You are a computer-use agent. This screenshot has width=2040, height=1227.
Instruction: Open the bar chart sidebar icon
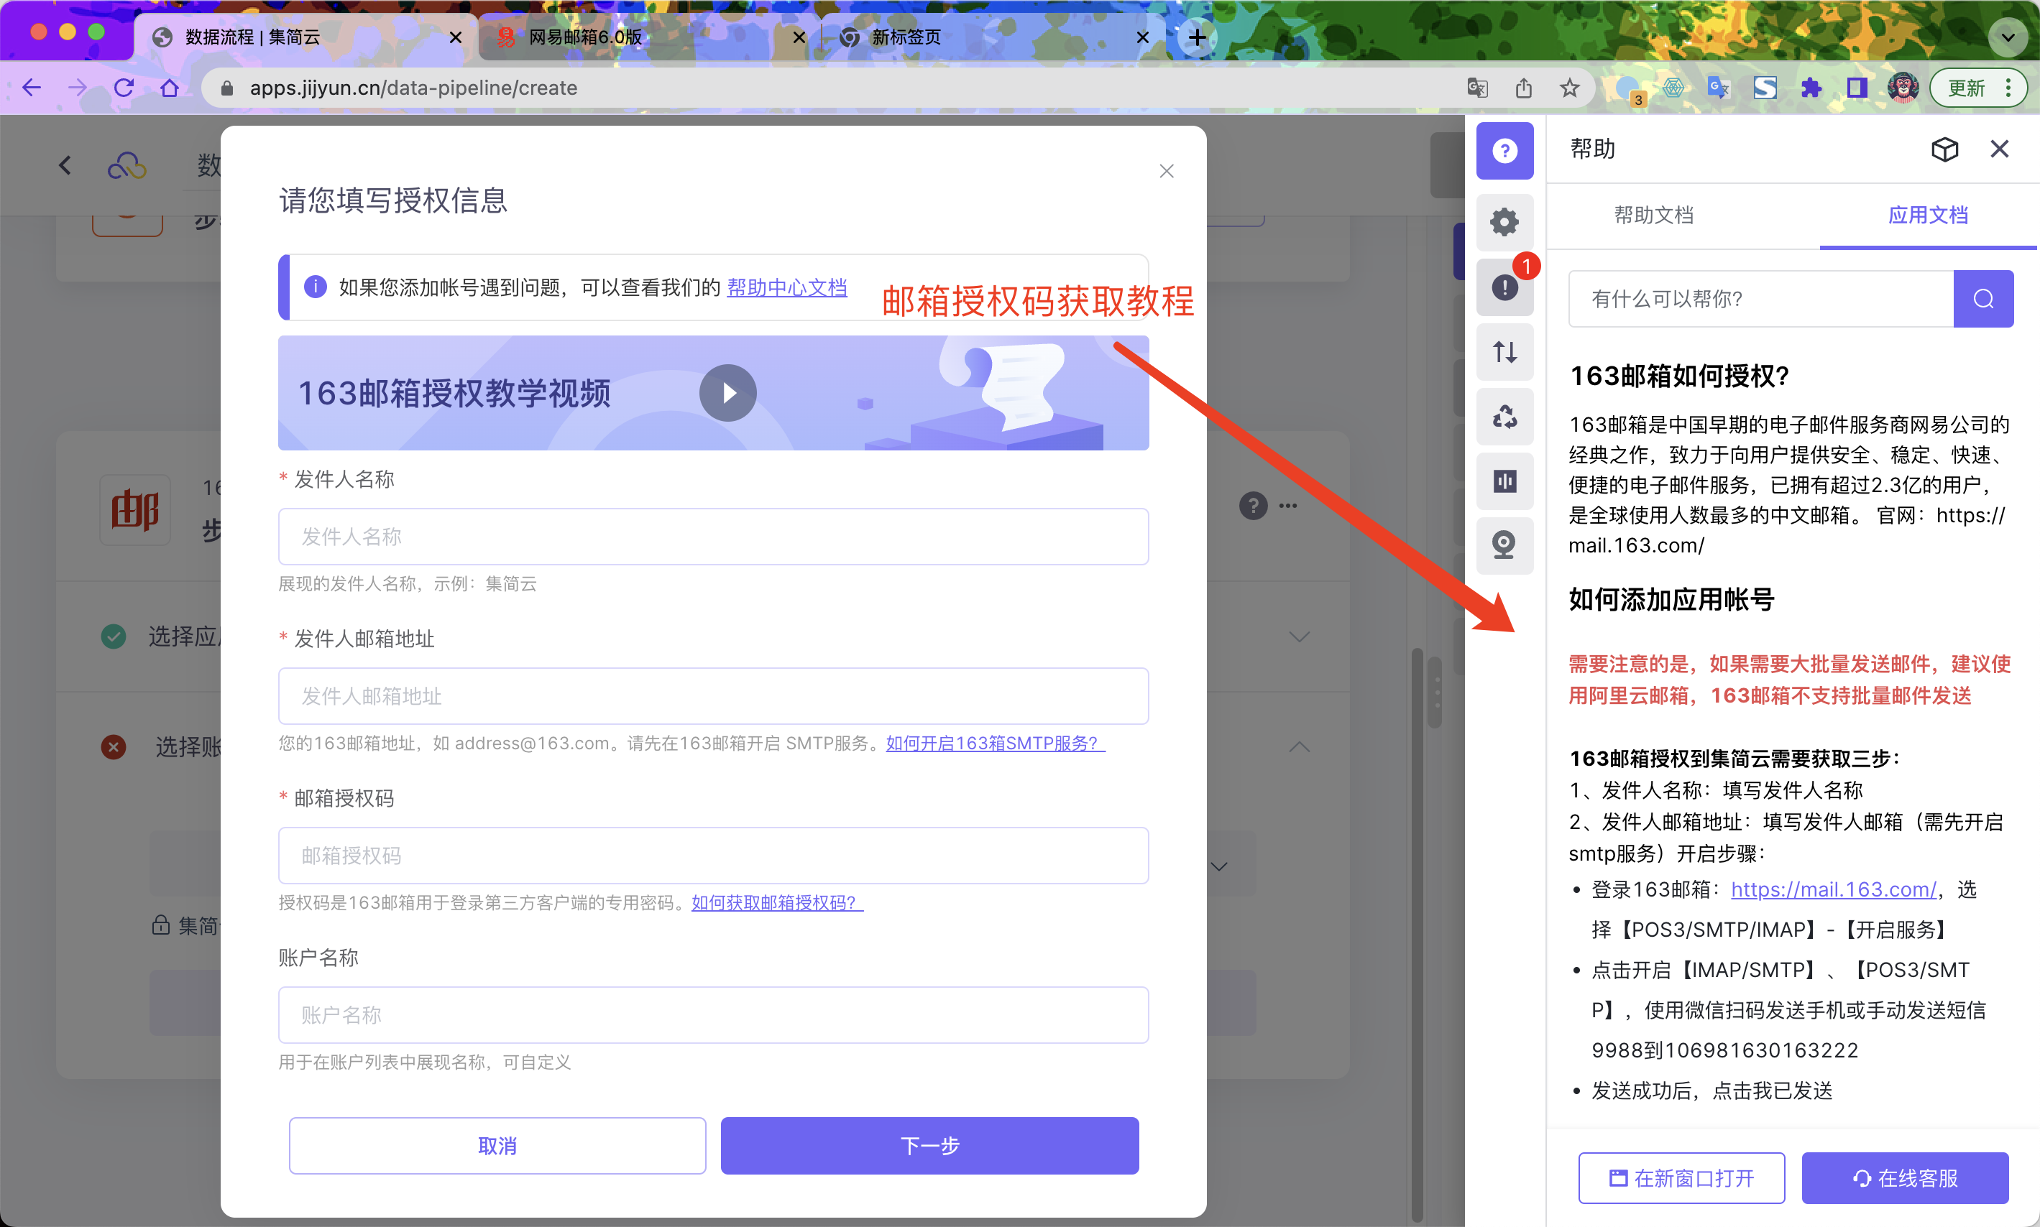[x=1504, y=481]
